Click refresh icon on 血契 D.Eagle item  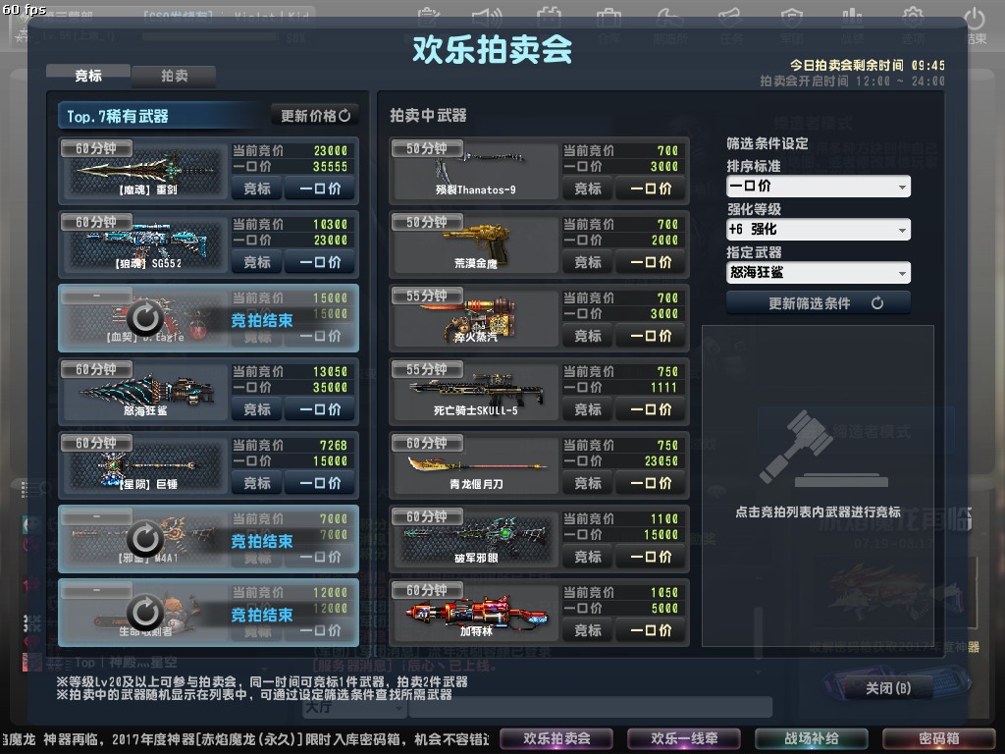(145, 317)
